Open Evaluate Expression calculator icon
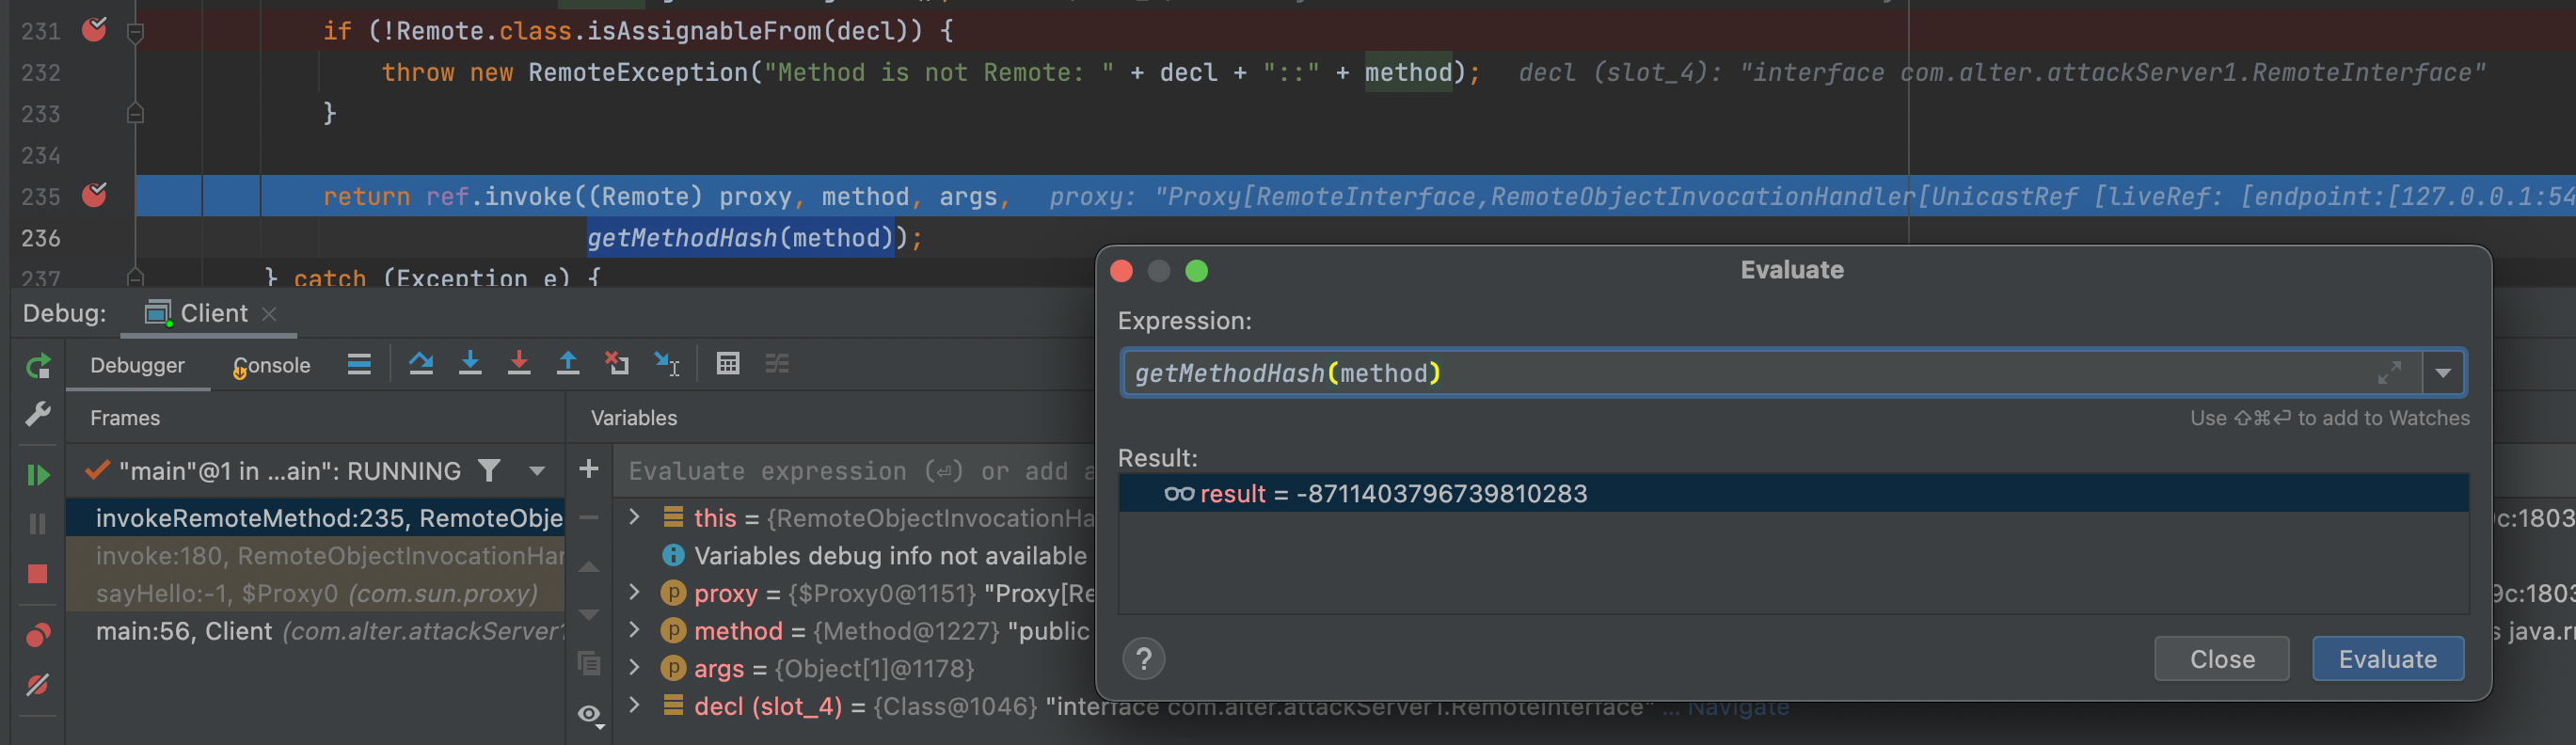This screenshot has height=745, width=2576. [x=728, y=364]
